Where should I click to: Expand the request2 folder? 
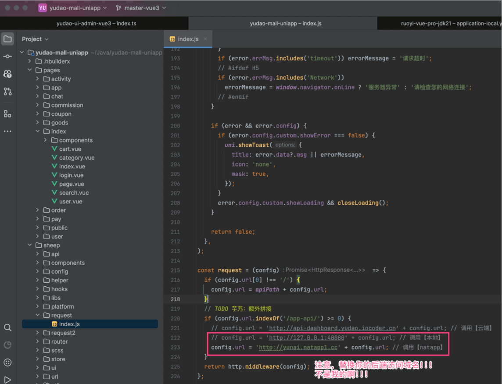coord(38,333)
